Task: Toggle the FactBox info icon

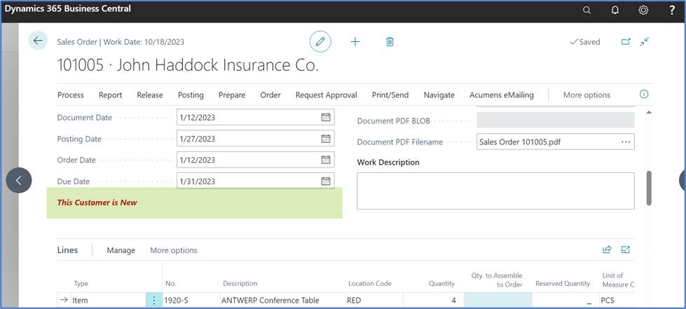Action: [x=644, y=95]
